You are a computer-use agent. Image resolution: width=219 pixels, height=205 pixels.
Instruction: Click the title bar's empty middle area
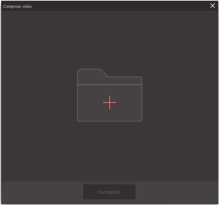(x=120, y=6)
